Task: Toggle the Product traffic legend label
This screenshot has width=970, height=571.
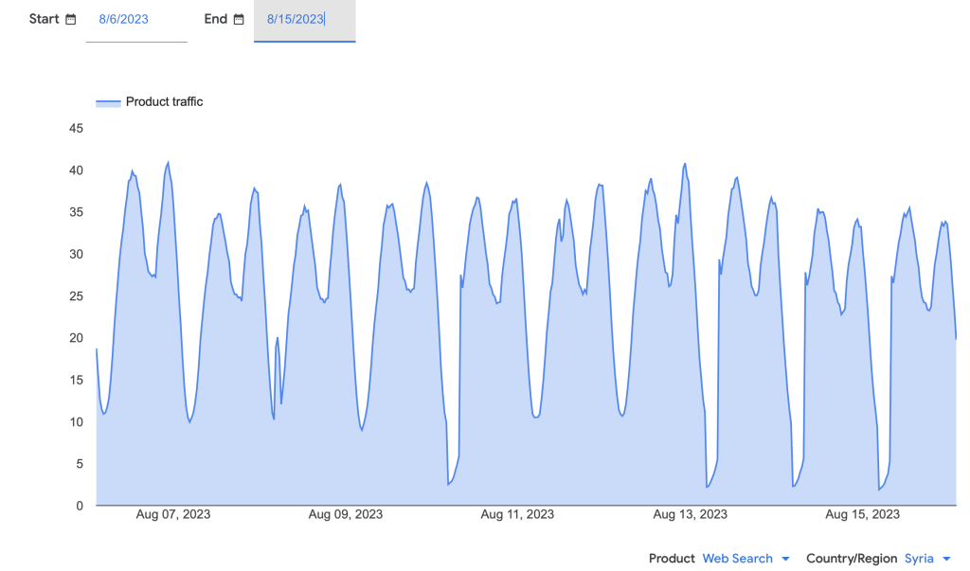Action: tap(164, 102)
